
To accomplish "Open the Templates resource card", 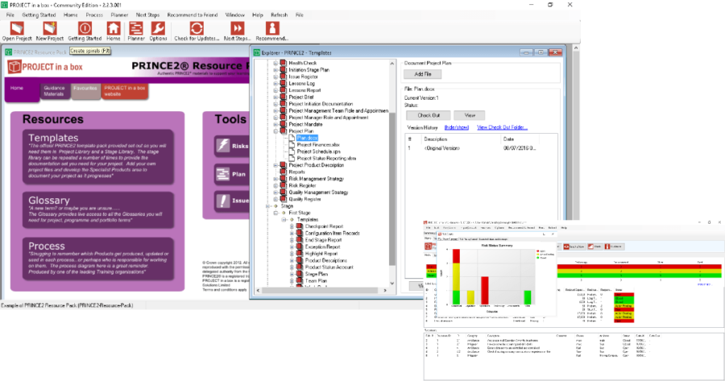I will 98,157.
